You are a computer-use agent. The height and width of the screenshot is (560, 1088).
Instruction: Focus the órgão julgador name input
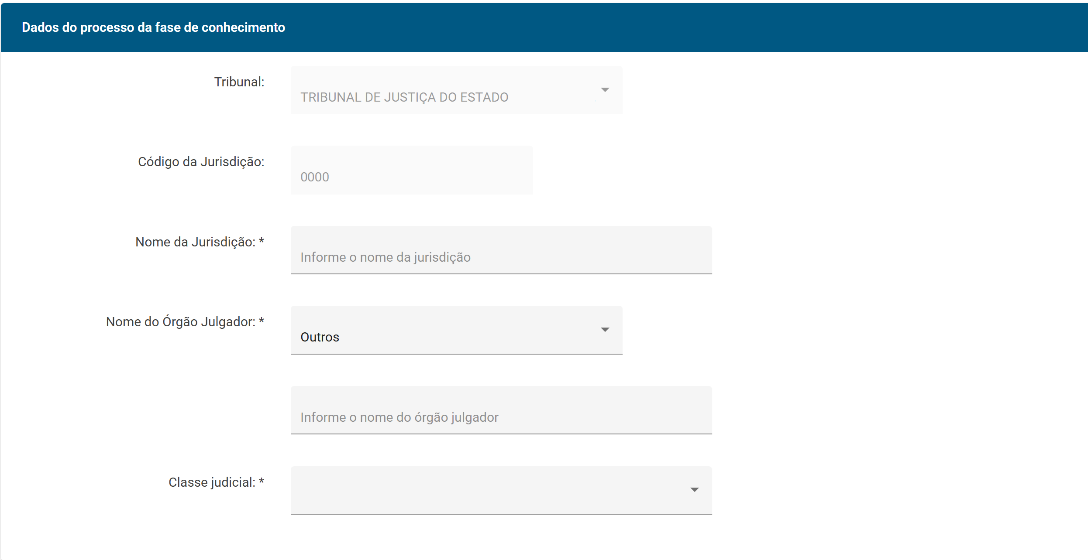click(501, 410)
